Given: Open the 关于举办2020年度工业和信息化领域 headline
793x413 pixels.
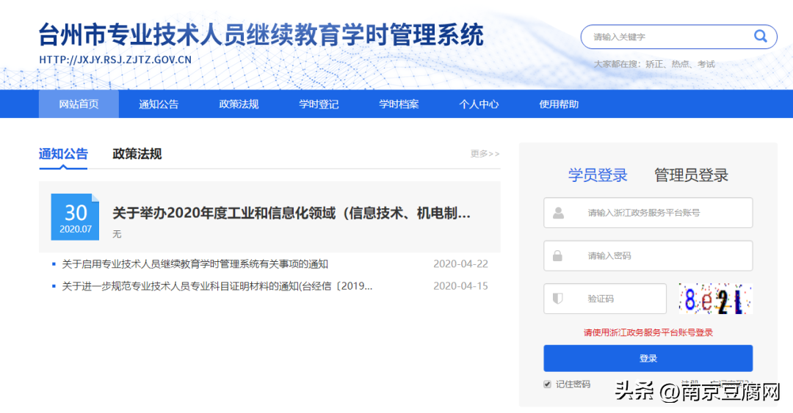Looking at the screenshot, I should point(292,213).
